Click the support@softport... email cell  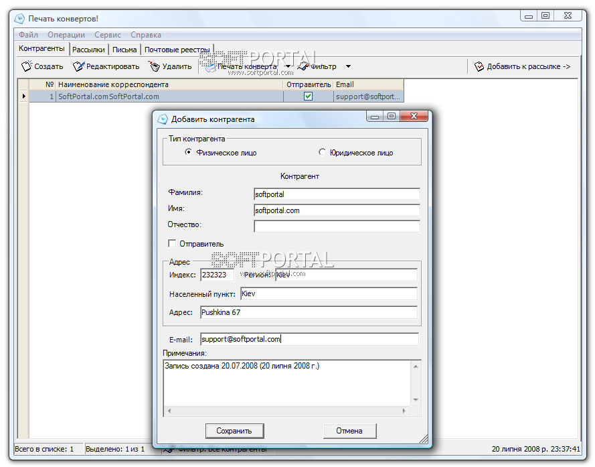pos(368,96)
